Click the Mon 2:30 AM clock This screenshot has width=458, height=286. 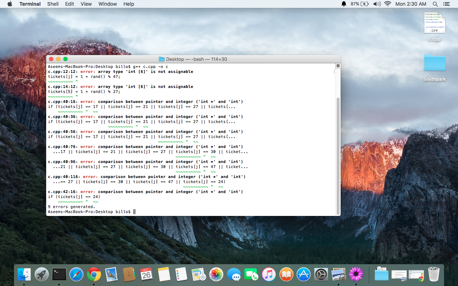[x=411, y=4]
